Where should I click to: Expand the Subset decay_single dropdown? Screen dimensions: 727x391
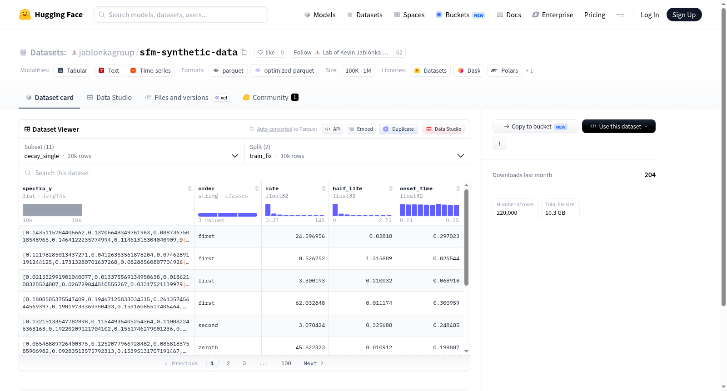pos(132,151)
